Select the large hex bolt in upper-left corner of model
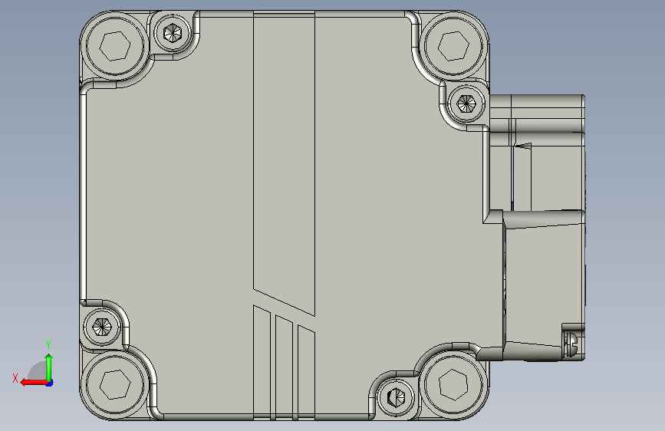Viewport: 665px width, 431px height. coord(114,45)
